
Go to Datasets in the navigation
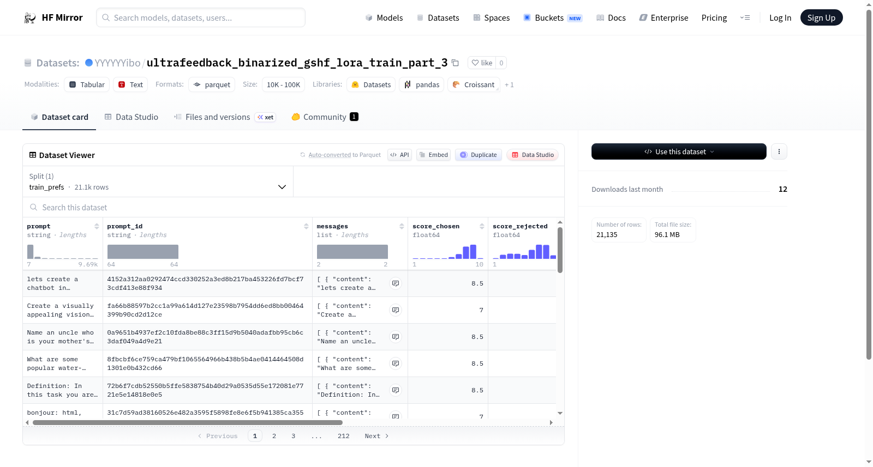coord(438,18)
